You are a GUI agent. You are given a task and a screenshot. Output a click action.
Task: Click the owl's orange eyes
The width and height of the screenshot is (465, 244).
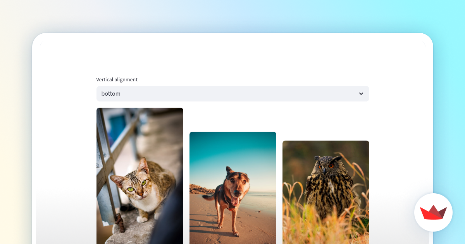(x=326, y=166)
